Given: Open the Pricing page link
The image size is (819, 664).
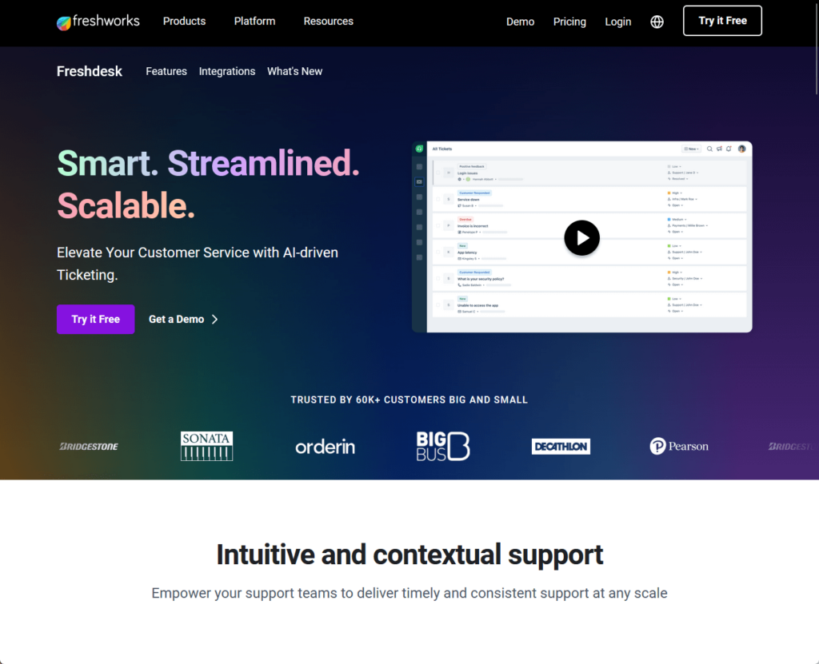Looking at the screenshot, I should [x=569, y=22].
